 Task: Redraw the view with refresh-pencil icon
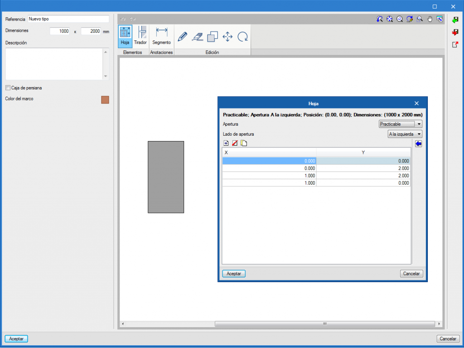[410, 19]
